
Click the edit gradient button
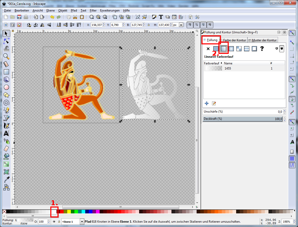[214, 103]
